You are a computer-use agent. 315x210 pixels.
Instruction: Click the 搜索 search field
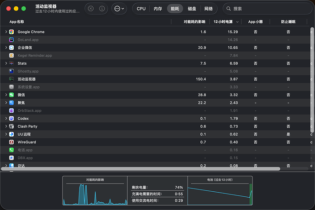(x=268, y=9)
